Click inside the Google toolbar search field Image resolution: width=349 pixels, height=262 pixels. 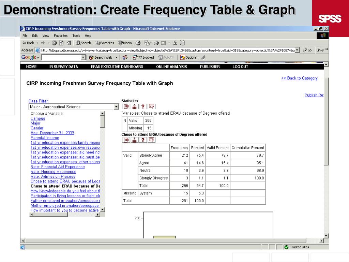coord(61,57)
